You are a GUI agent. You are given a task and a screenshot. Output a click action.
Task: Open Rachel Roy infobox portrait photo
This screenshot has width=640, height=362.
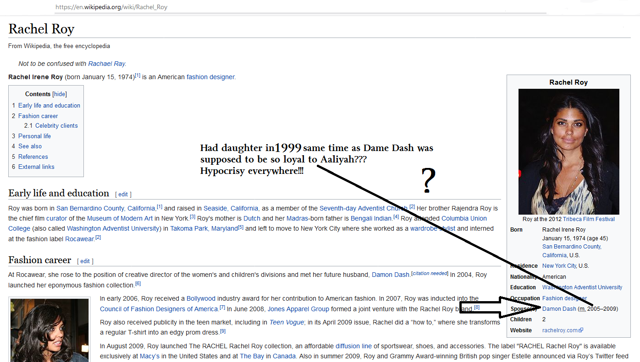pyautogui.click(x=568, y=151)
